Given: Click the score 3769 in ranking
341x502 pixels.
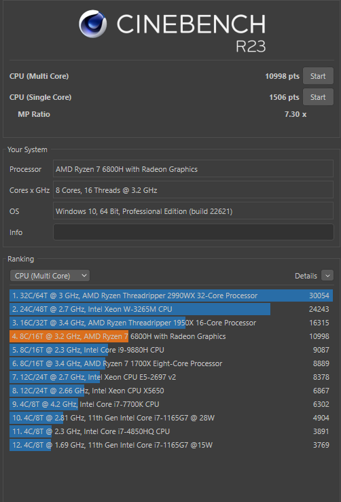Looking at the screenshot, I should tap(321, 445).
